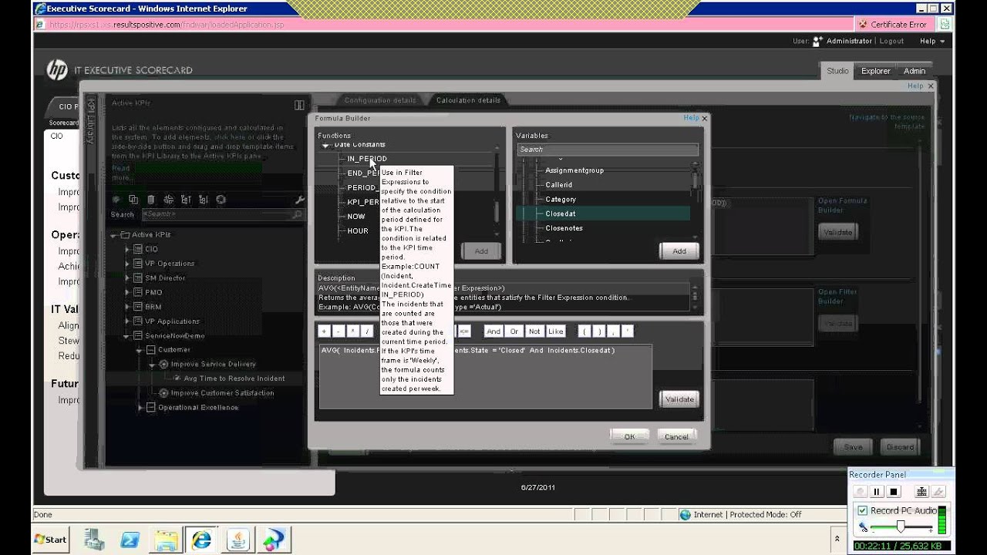Screen dimensions: 987x555
Task: Select Avg Time to Resolve Incident KPI
Action: click(x=234, y=378)
